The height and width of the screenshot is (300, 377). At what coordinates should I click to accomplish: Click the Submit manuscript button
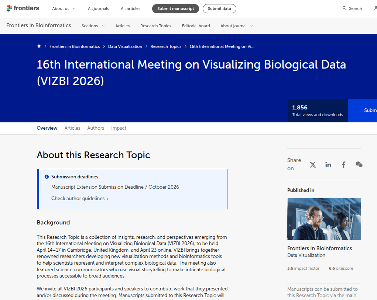(x=175, y=8)
